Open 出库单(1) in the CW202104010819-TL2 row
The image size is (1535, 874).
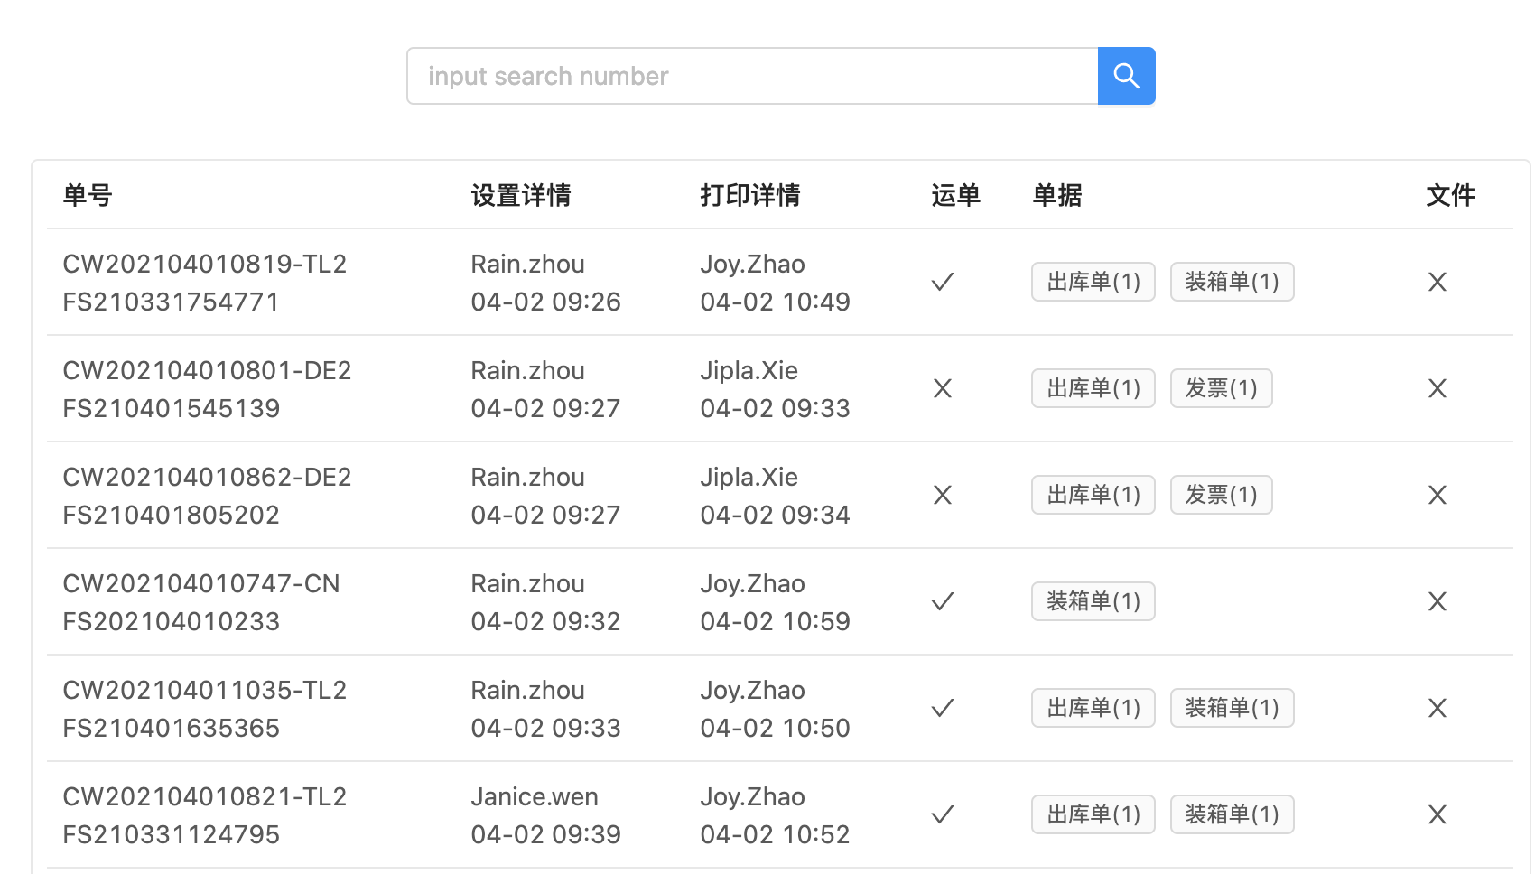click(1093, 282)
